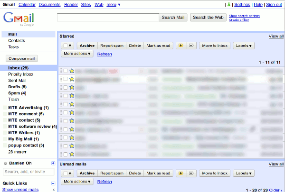The width and height of the screenshot is (285, 192).
Task: Unstar the second message in Starred section
Action: (72, 79)
